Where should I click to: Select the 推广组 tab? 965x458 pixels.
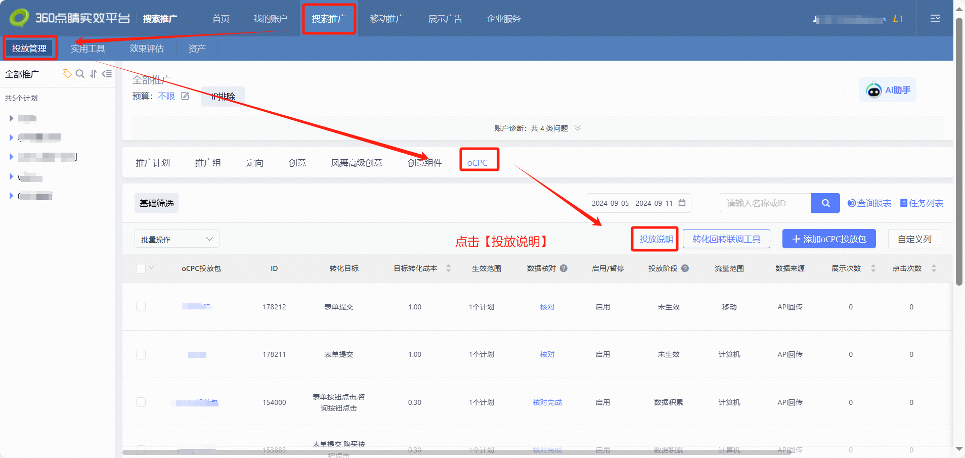click(x=208, y=163)
